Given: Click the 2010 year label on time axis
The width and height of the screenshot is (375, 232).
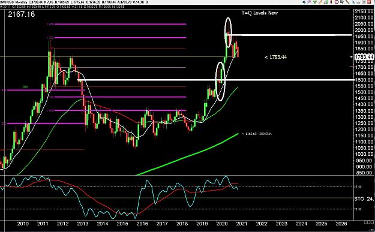Looking at the screenshot, I should [23, 224].
